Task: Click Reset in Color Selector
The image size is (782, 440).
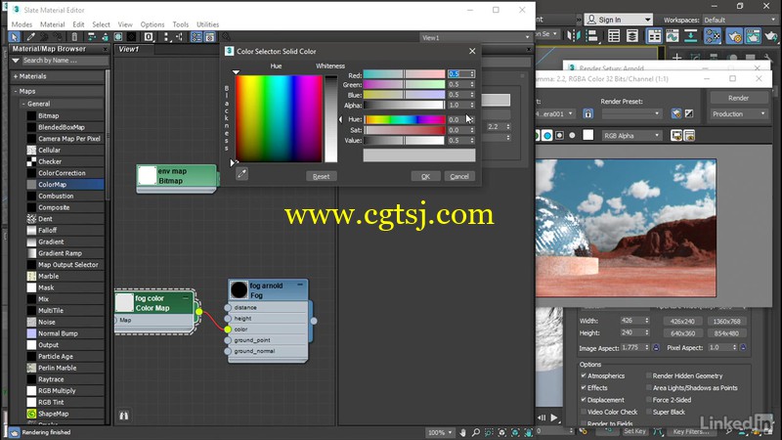Action: (x=321, y=176)
